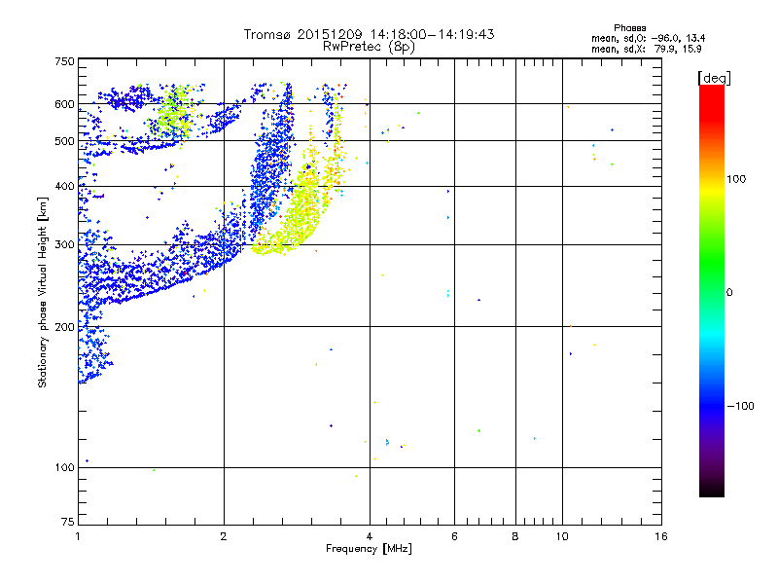Click the colorbar '100' tick label
Screen dimensions: 778x584
point(736,179)
